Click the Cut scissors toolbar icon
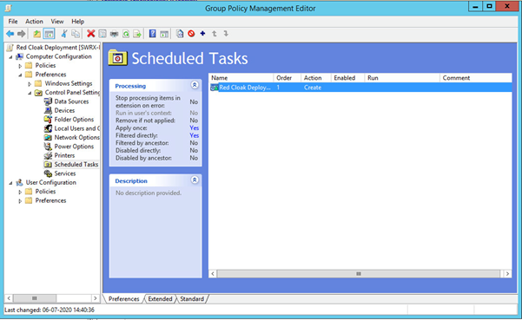 coord(64,34)
